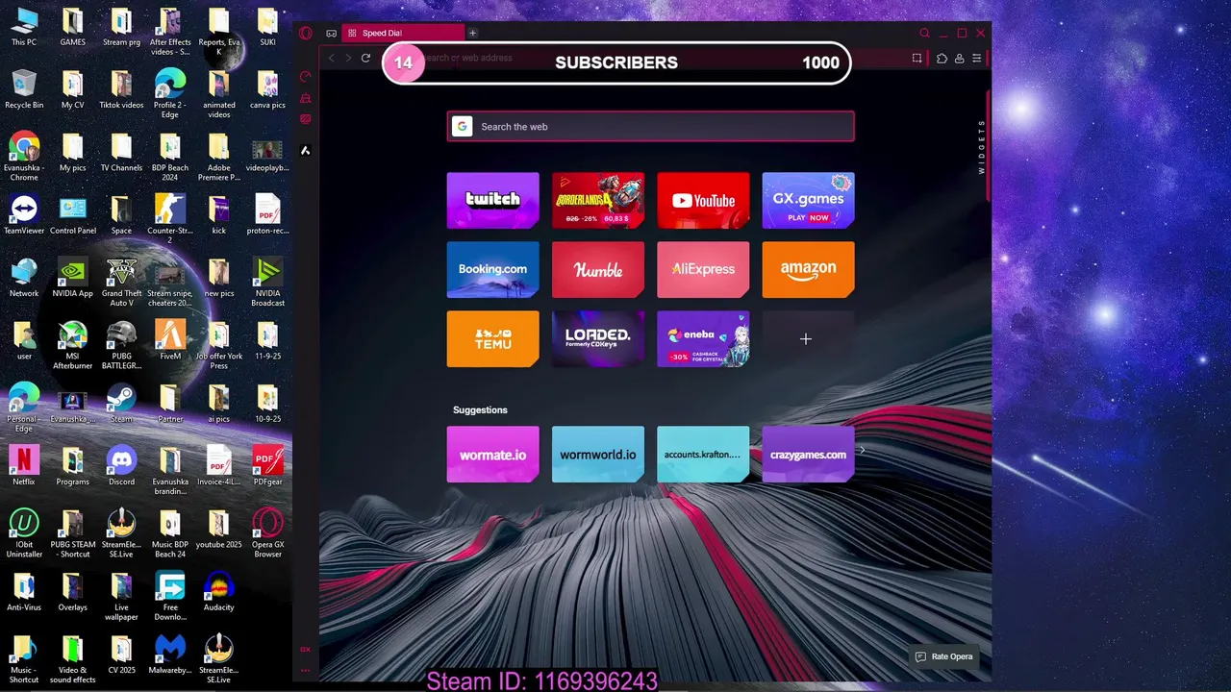Select Audacity desktop shortcut

point(218,592)
